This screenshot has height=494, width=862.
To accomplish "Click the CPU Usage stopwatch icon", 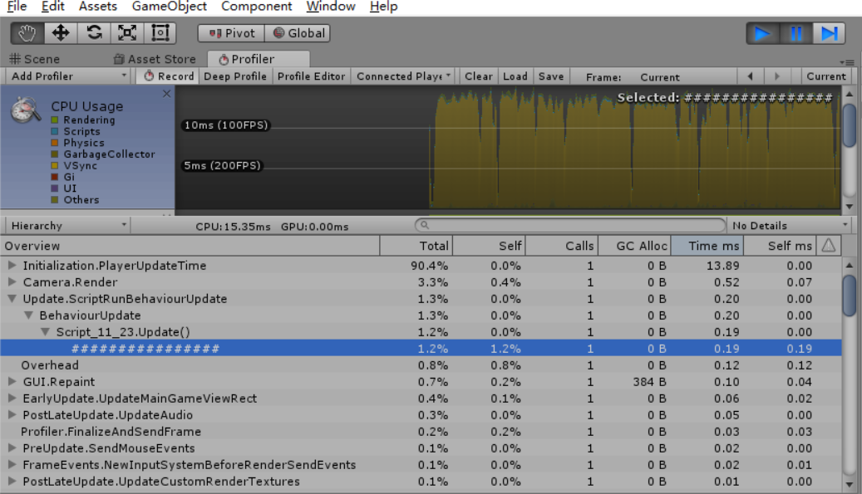I will click(x=25, y=110).
